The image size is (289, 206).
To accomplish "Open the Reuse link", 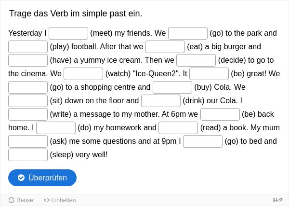I will click(x=21, y=200).
